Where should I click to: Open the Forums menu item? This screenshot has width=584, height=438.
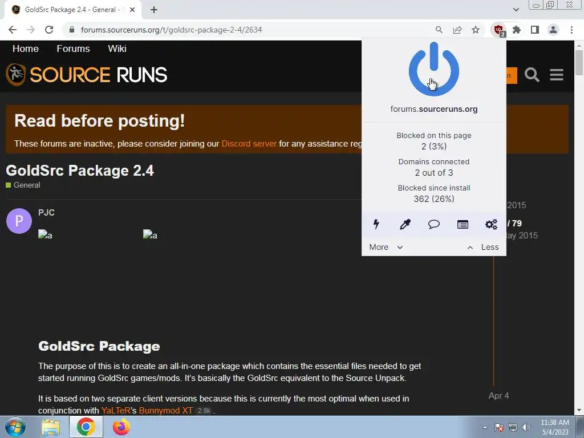[73, 48]
